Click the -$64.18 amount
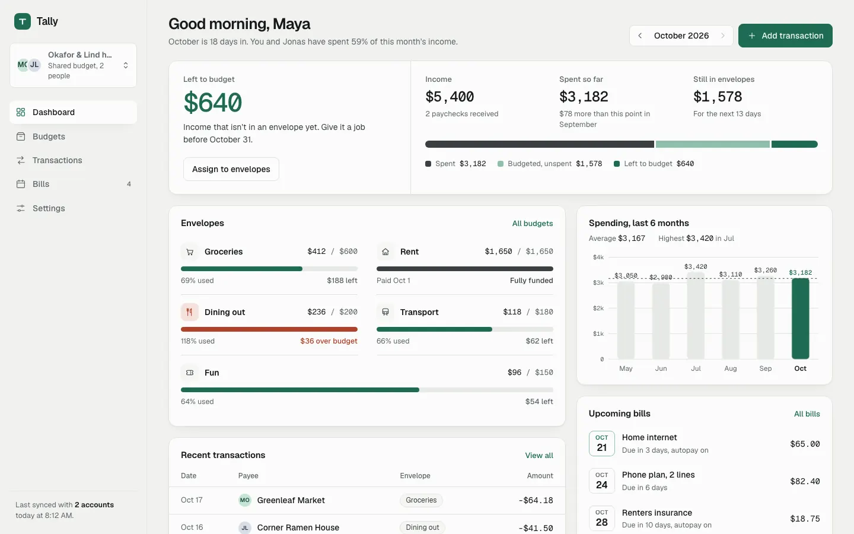 tap(536, 500)
